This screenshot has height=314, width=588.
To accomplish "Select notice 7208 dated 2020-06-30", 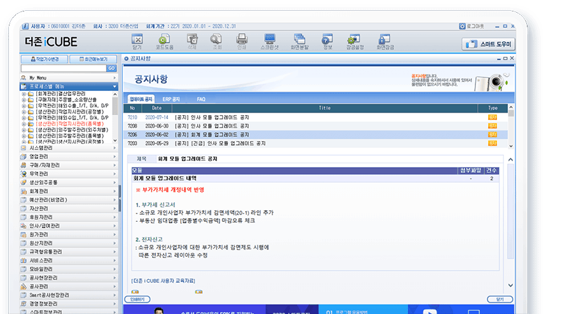I will point(316,126).
